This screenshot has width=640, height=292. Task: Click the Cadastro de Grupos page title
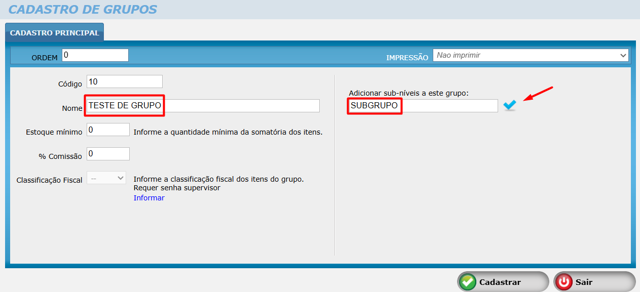tap(83, 10)
